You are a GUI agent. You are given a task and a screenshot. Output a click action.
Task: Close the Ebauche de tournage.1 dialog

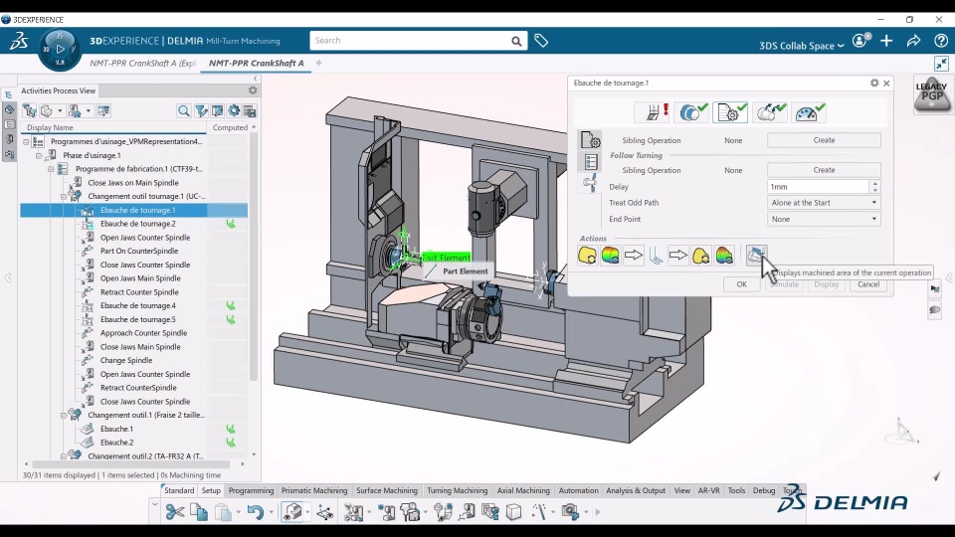(886, 83)
